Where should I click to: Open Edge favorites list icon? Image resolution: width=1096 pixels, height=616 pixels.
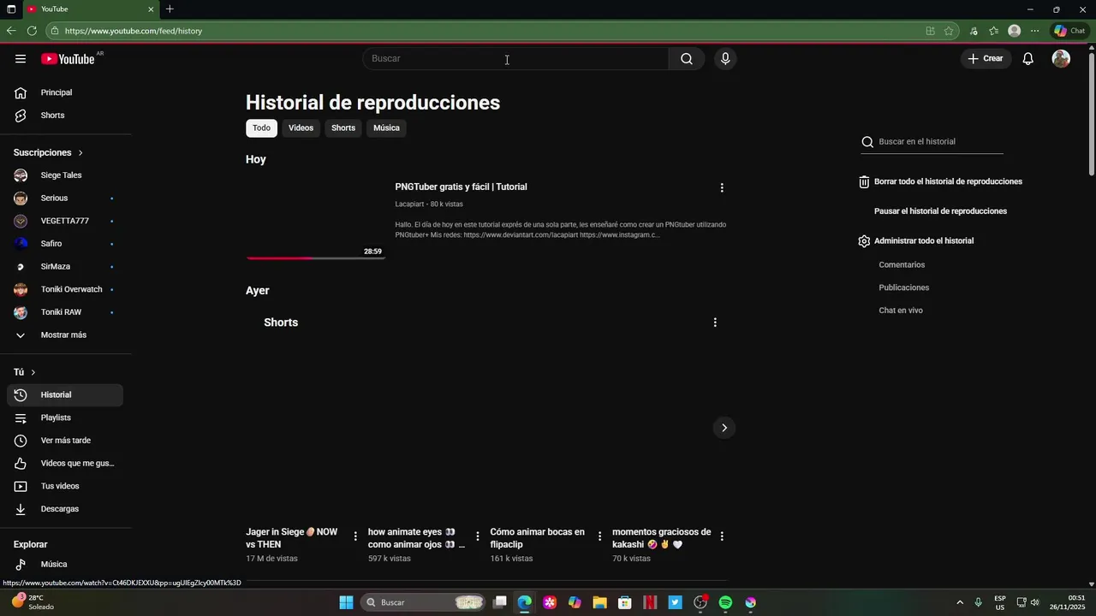(993, 31)
